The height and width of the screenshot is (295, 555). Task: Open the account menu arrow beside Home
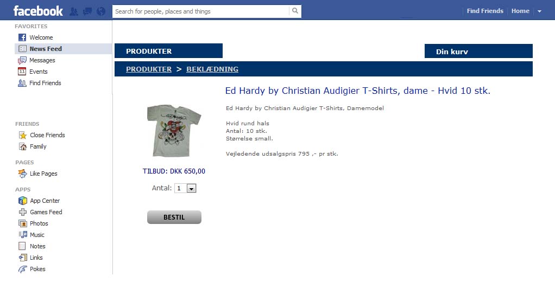point(539,11)
